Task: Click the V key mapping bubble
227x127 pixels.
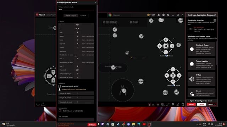Action: click(141, 36)
